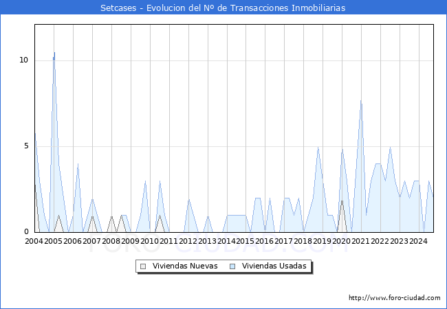Click the 2007 x-axis label

coord(91,241)
